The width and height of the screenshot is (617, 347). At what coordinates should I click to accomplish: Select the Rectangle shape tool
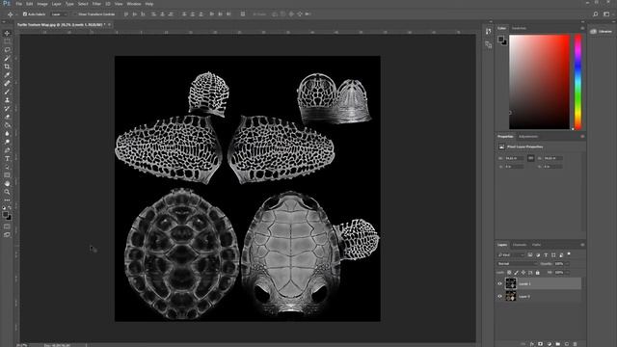click(x=7, y=175)
